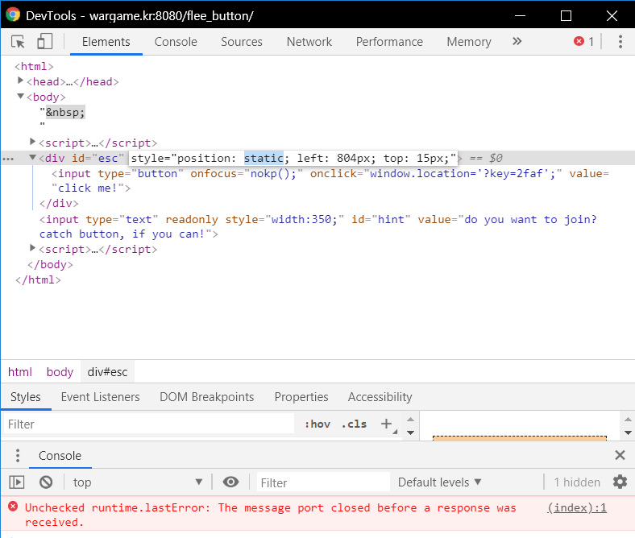Open the drawer three-dot menu
The height and width of the screenshot is (538, 635).
pos(18,455)
